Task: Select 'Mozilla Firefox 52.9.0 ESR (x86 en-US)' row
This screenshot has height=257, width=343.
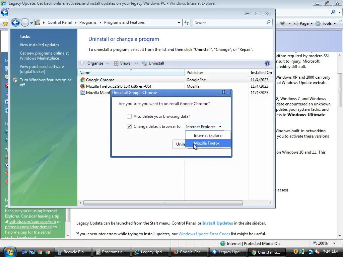Action: 175,86
